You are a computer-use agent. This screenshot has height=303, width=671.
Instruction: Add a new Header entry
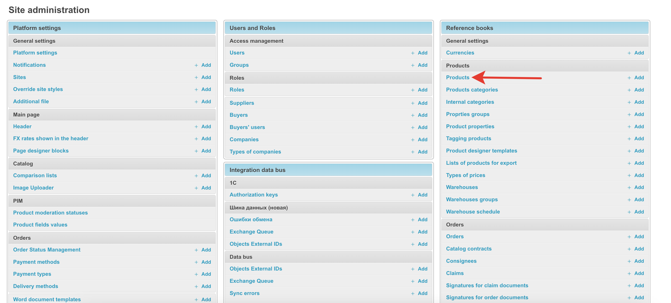pos(206,126)
